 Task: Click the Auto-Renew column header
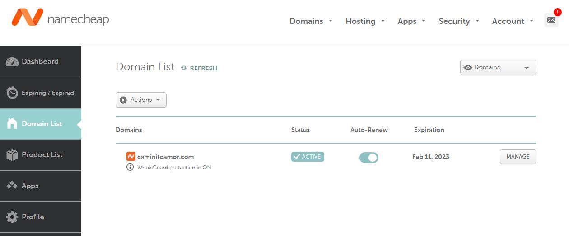point(369,130)
